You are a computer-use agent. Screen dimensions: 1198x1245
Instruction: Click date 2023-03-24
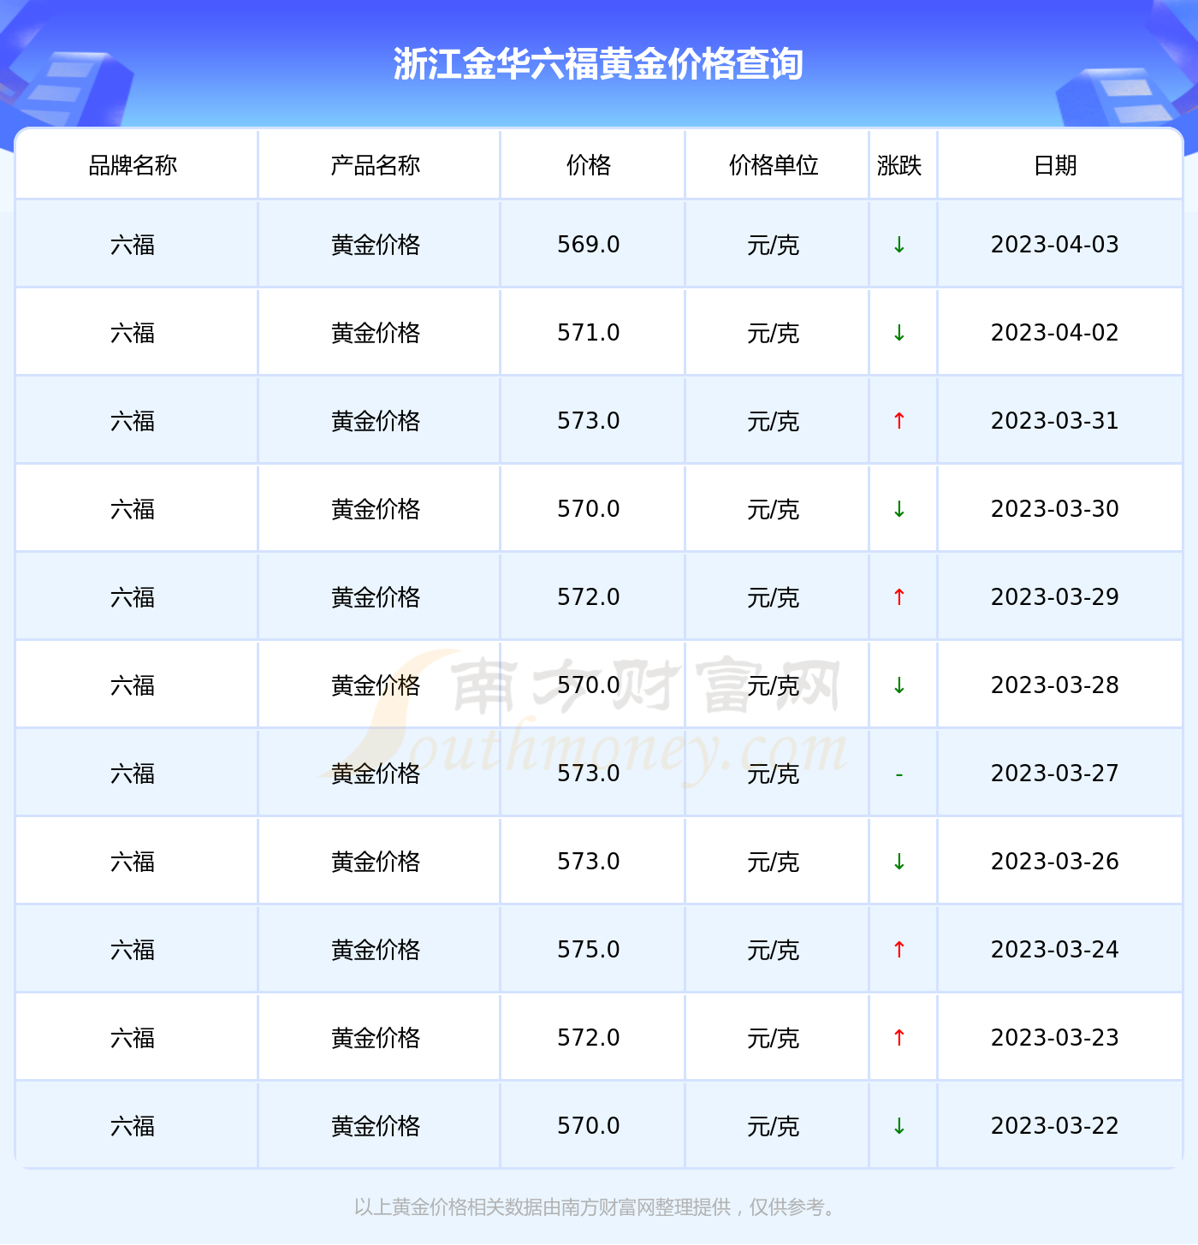1055,950
